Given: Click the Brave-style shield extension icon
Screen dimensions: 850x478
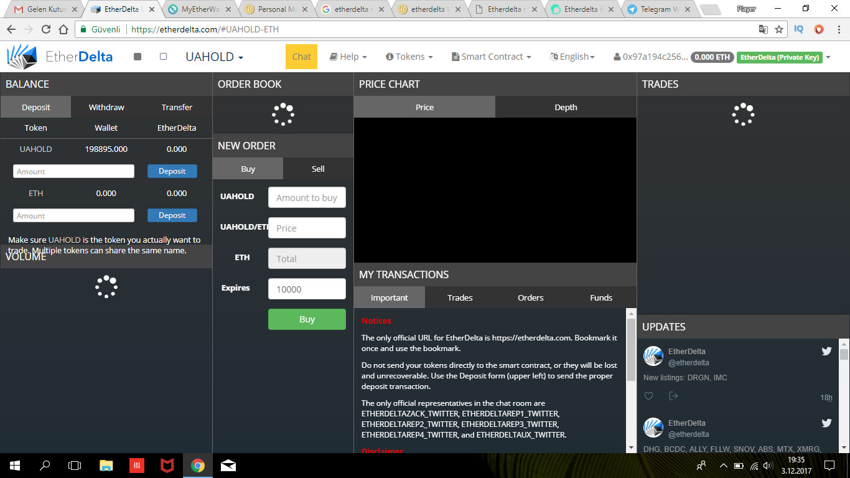Looking at the screenshot, I should [x=819, y=29].
